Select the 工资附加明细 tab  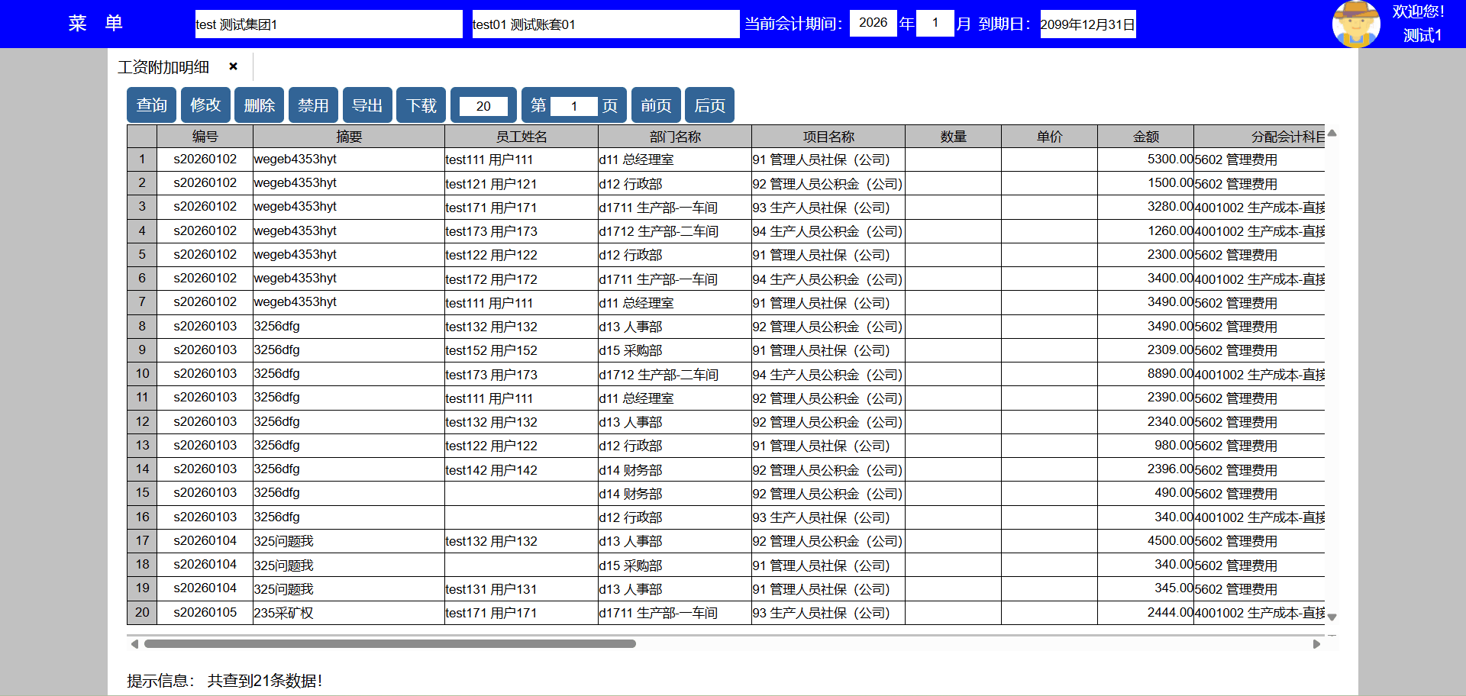pos(163,67)
